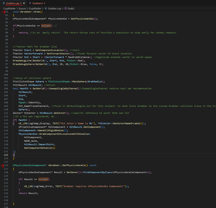Open the first CryptRaider breadcrumb at path start
This screenshot has height=208, width=216.
coord(9,8)
